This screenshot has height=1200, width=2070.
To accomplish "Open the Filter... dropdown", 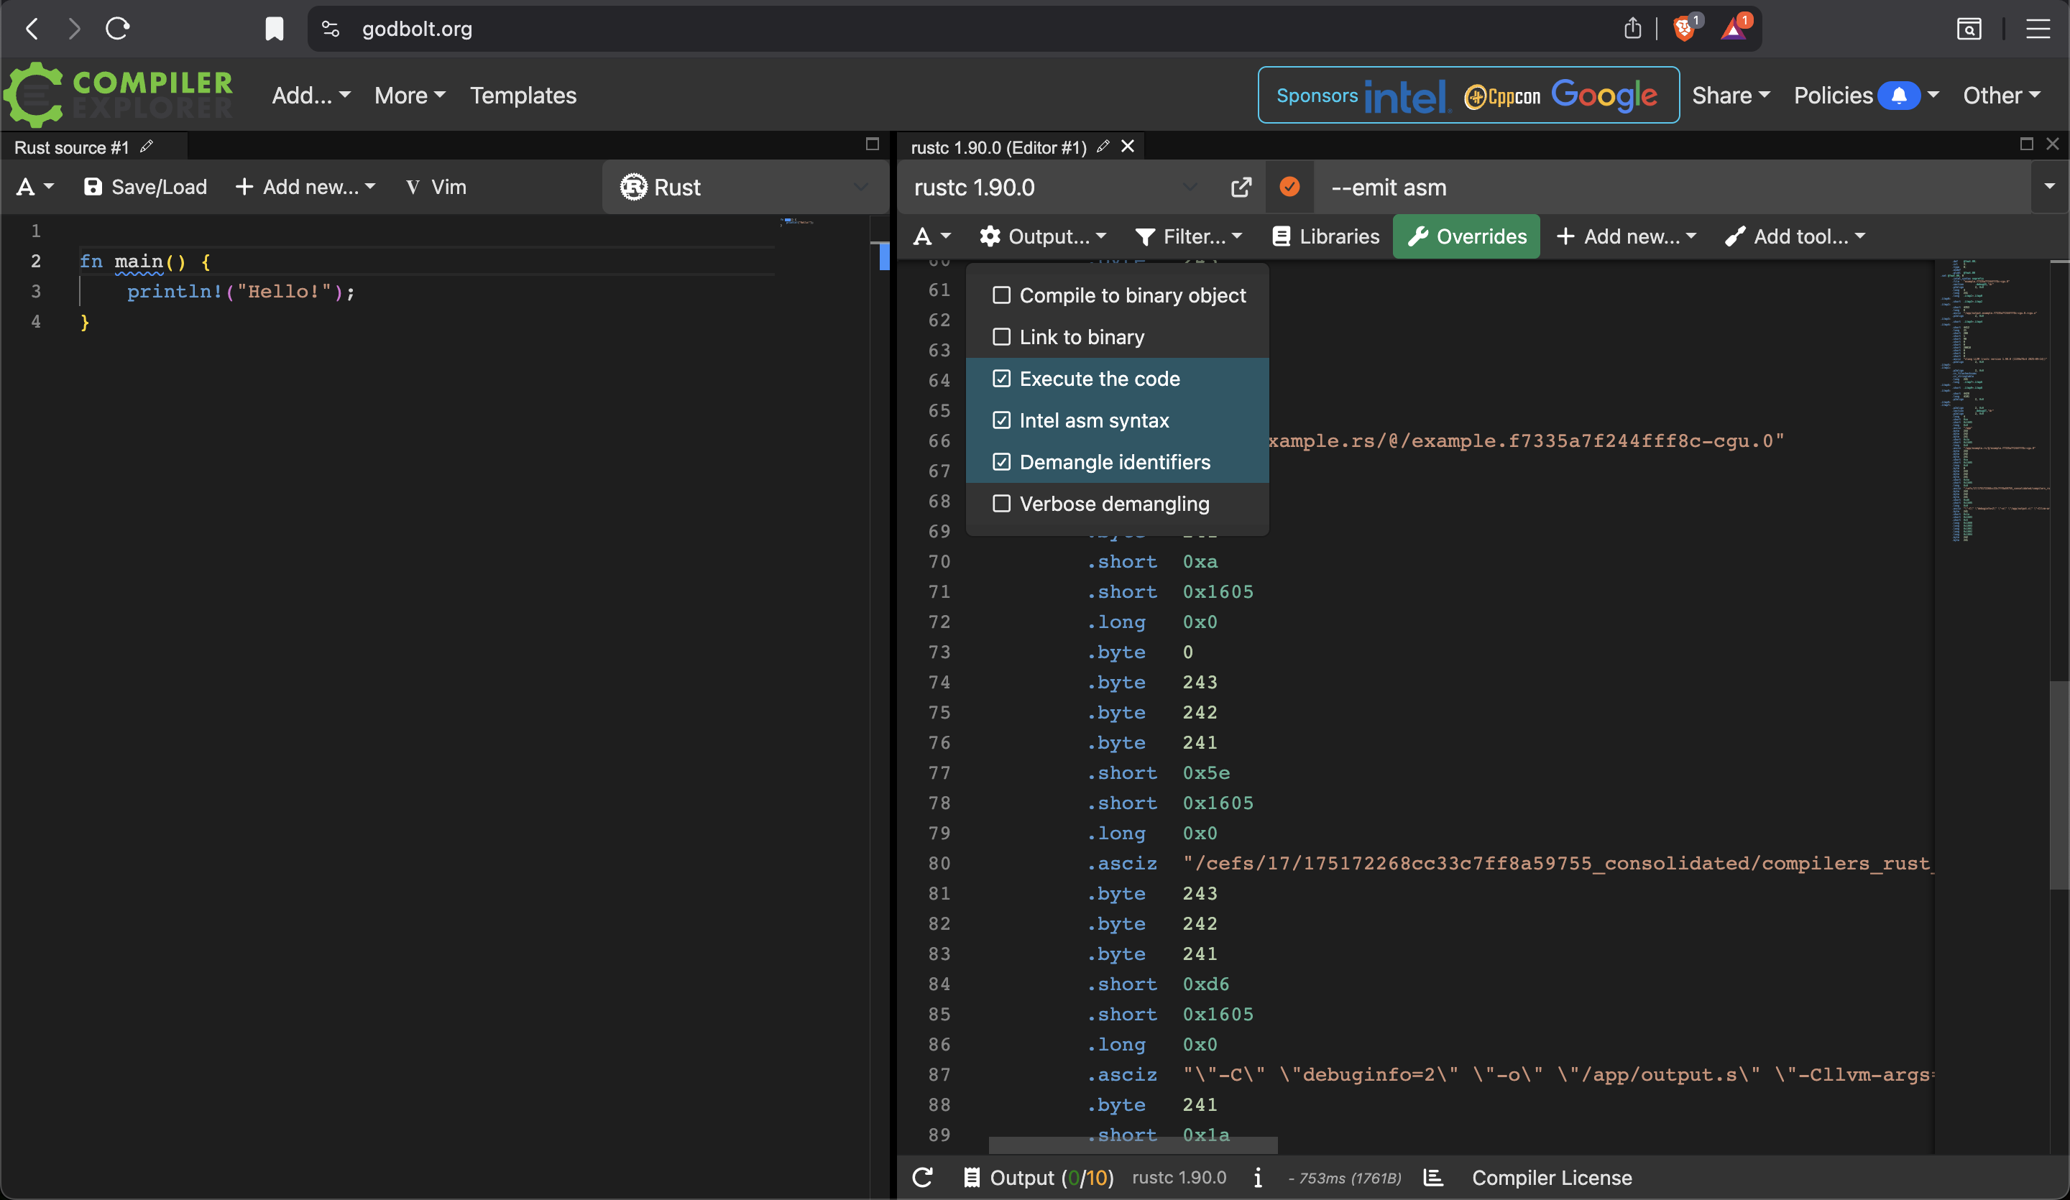I will pyautogui.click(x=1189, y=236).
